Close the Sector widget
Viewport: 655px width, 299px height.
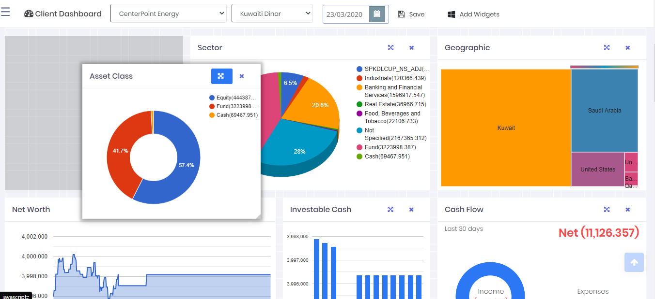[x=412, y=48]
